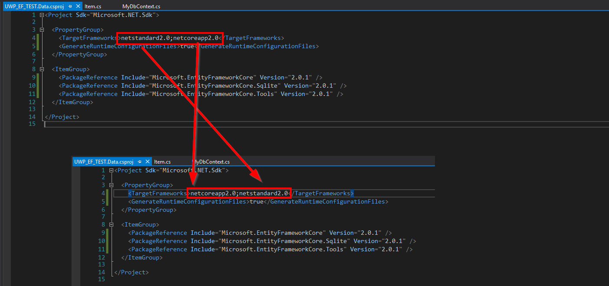This screenshot has height=286, width=609.
Task: Click line number 7 in upper editor
Action: (34, 62)
